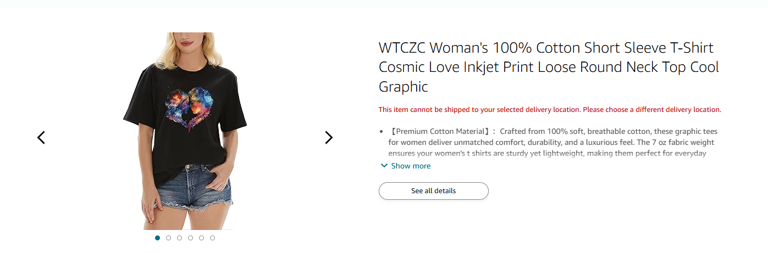This screenshot has width=768, height=253.
Task: Select the second carousel dot indicator
Action: (x=169, y=238)
